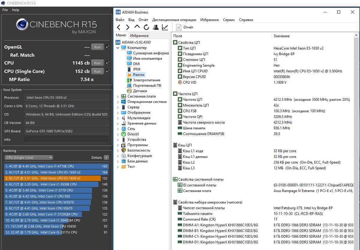Image resolution: width=360 pixels, height=250 pixels.
Task: Run the CPU test in Cinebench
Action: coord(97,63)
